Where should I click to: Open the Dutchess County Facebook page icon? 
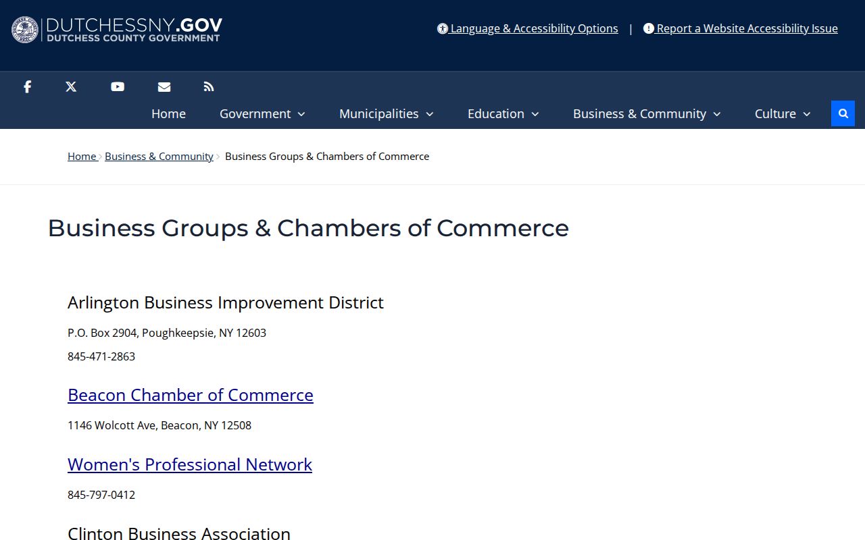28,86
